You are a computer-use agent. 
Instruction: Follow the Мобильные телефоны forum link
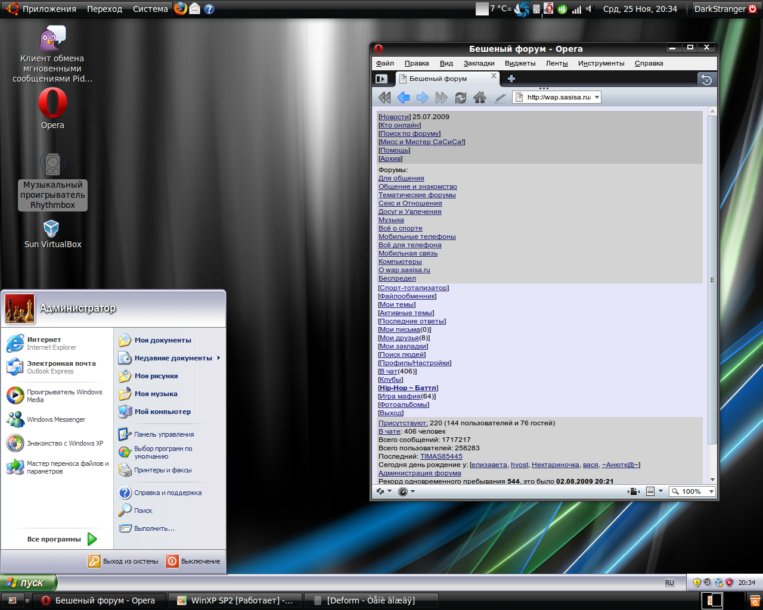pos(417,236)
